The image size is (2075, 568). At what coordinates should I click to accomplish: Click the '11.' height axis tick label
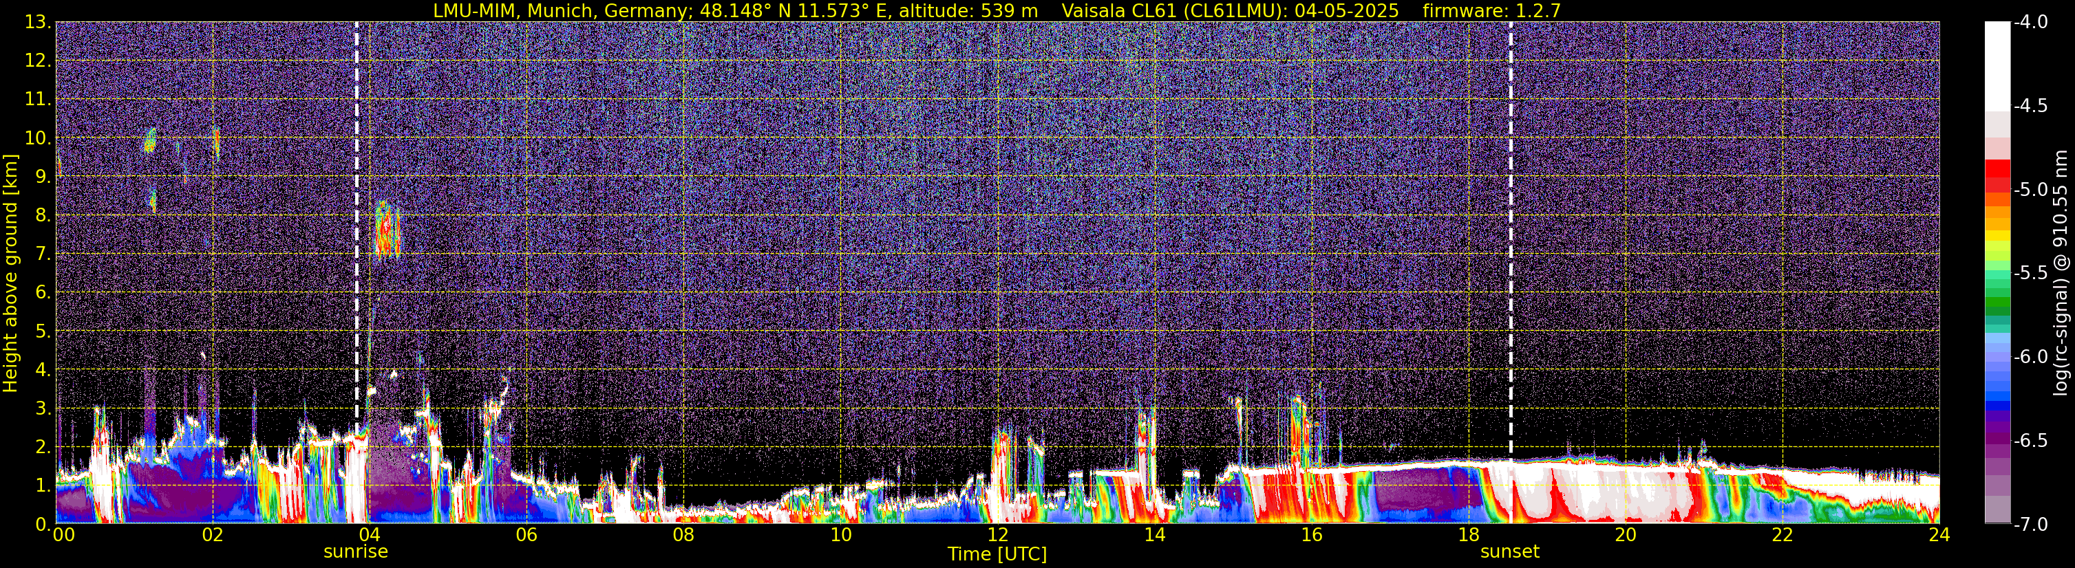[38, 99]
